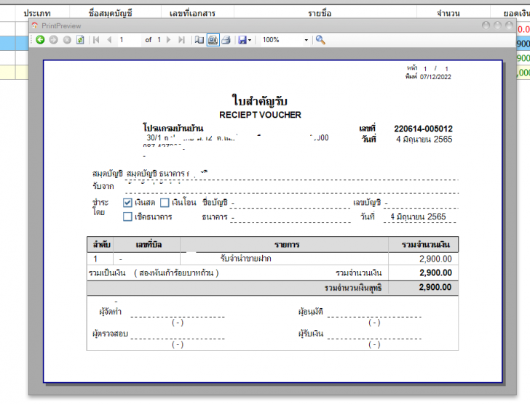Image resolution: width=530 pixels, height=404 pixels.
Task: Click the Find magnifier icon
Action: pyautogui.click(x=320, y=40)
